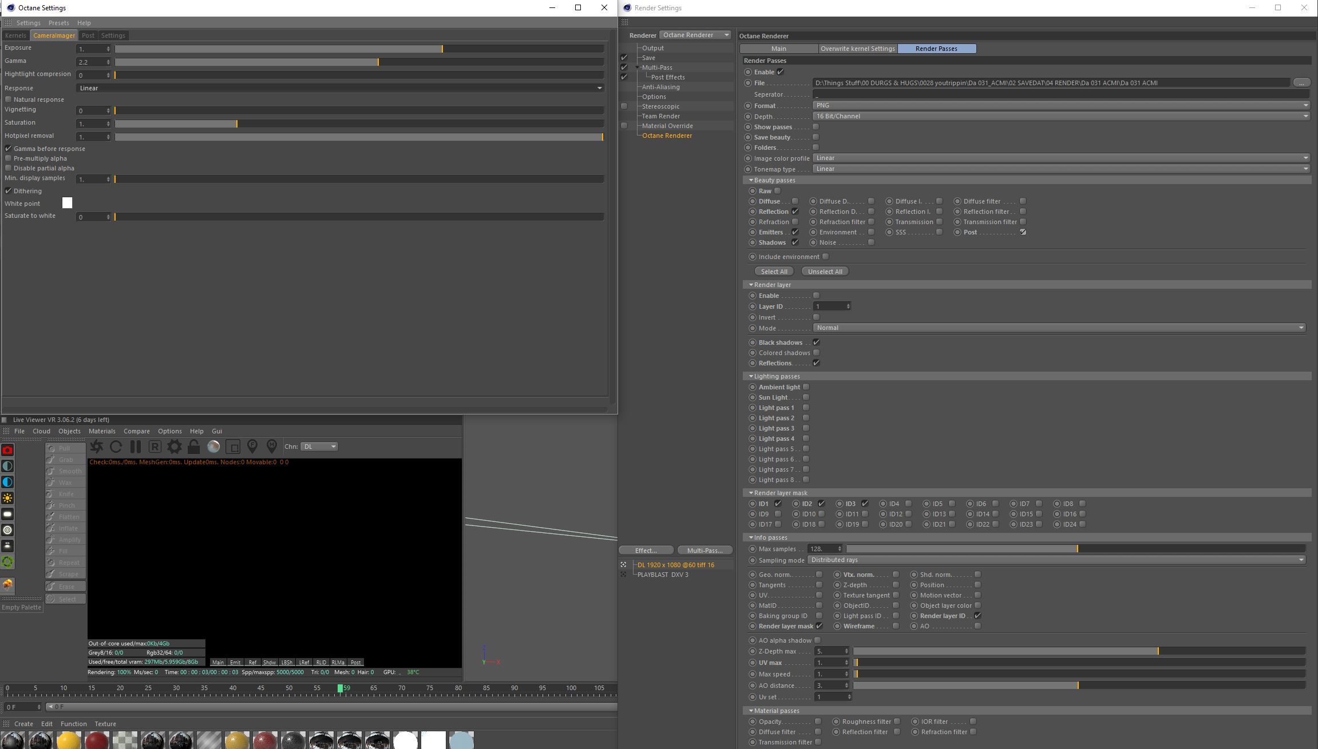Uncheck the Dithering checkbox

click(9, 191)
